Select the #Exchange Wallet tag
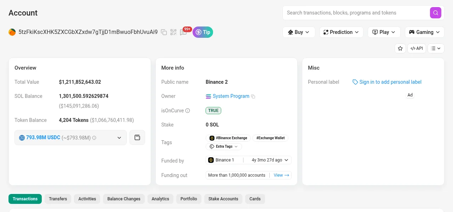Viewport: 453px width, 212px height. click(270, 138)
